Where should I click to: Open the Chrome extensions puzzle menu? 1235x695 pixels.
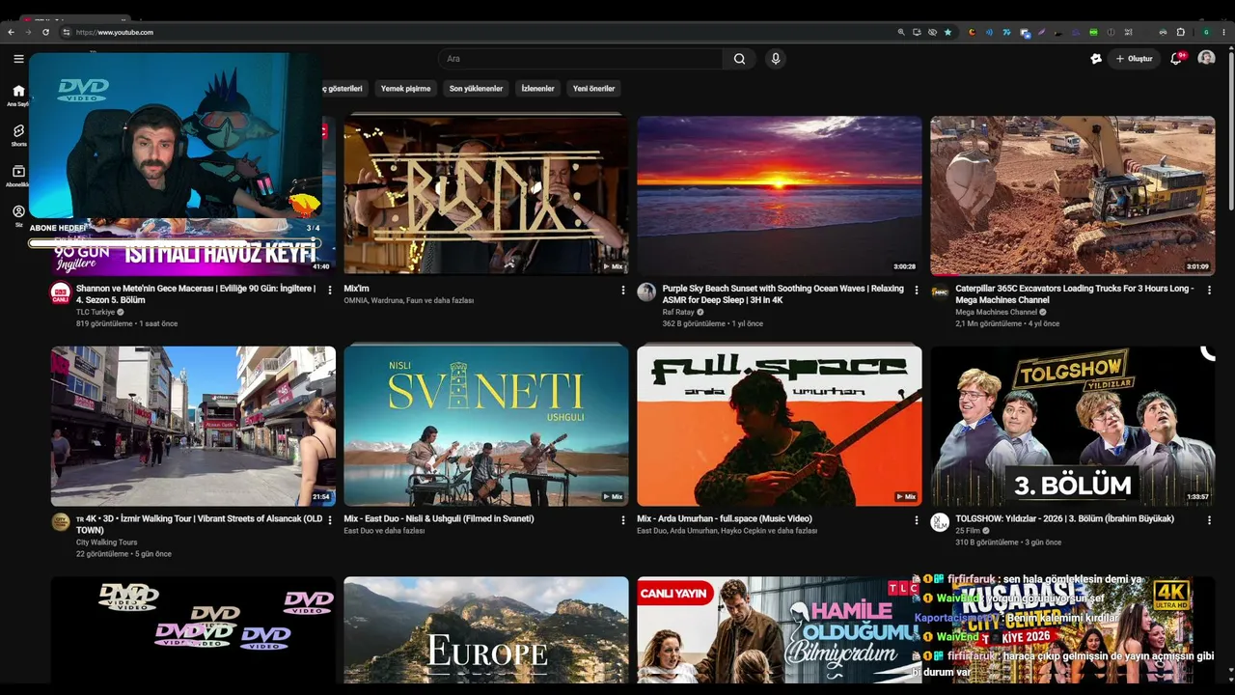1180,32
